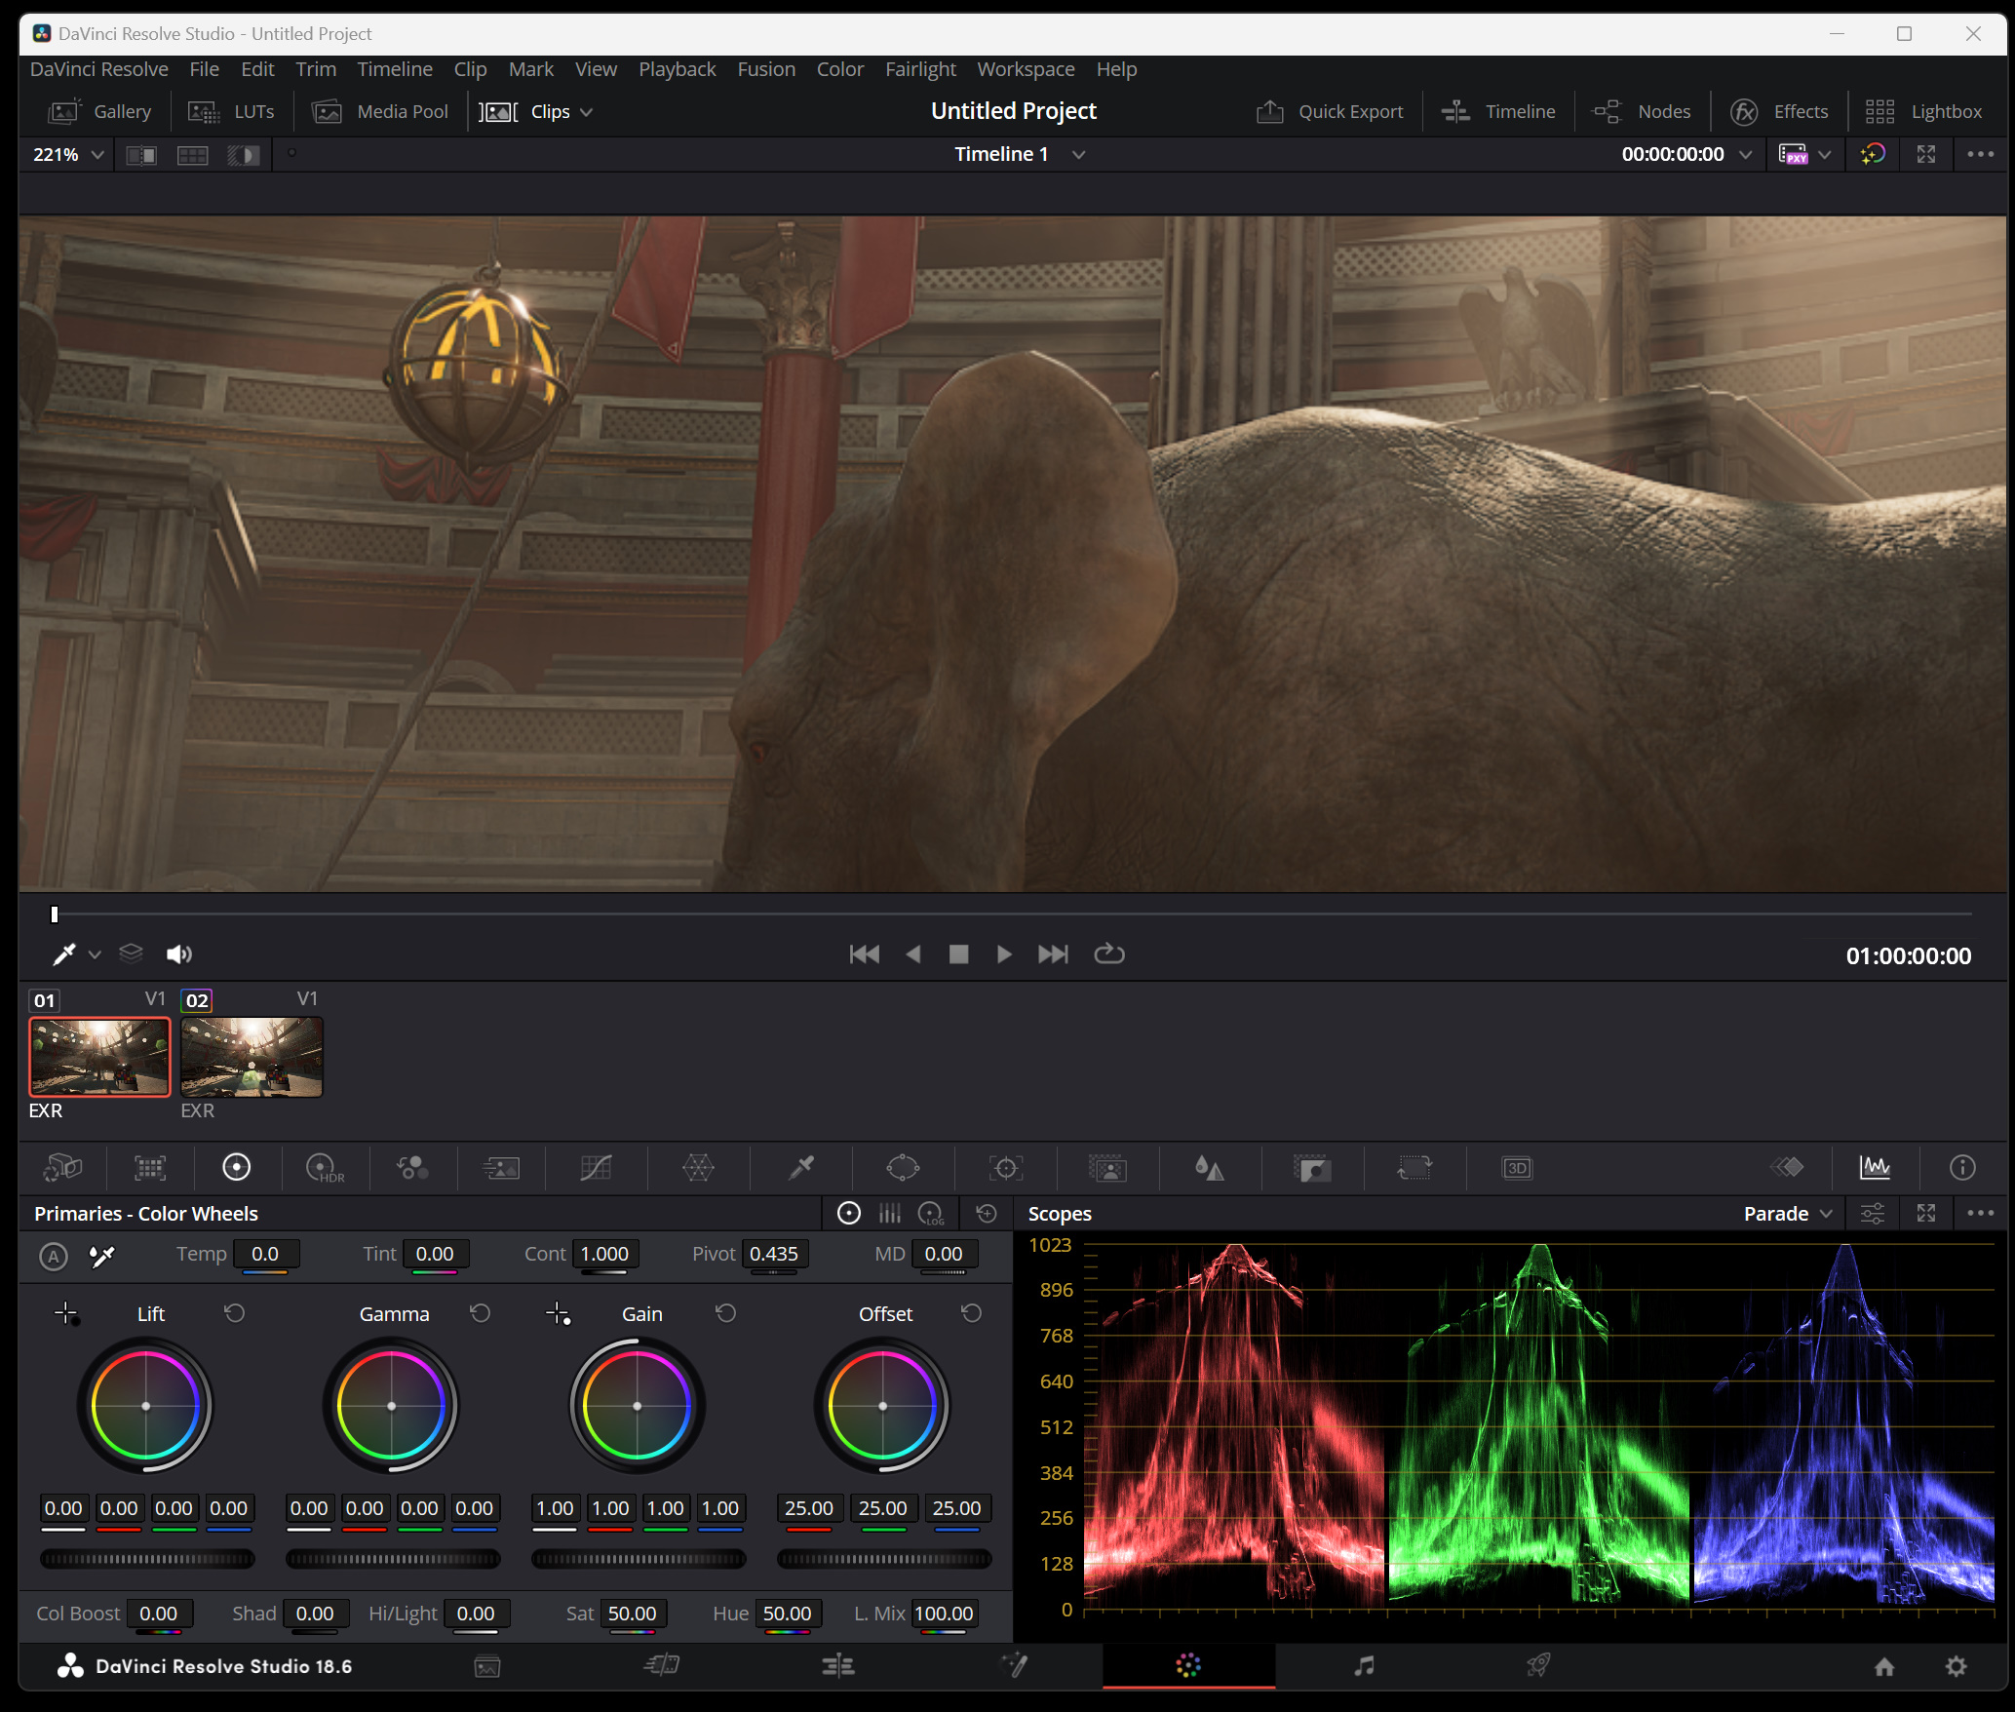Screen dimensions: 2015x1712
Task: Click the Lift master wheel slider
Action: point(147,1559)
